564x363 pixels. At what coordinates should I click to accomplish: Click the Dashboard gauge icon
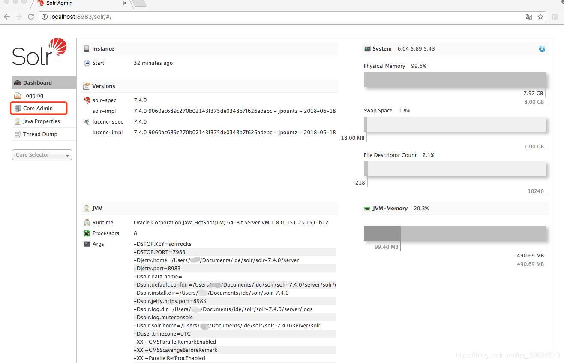pyautogui.click(x=17, y=83)
